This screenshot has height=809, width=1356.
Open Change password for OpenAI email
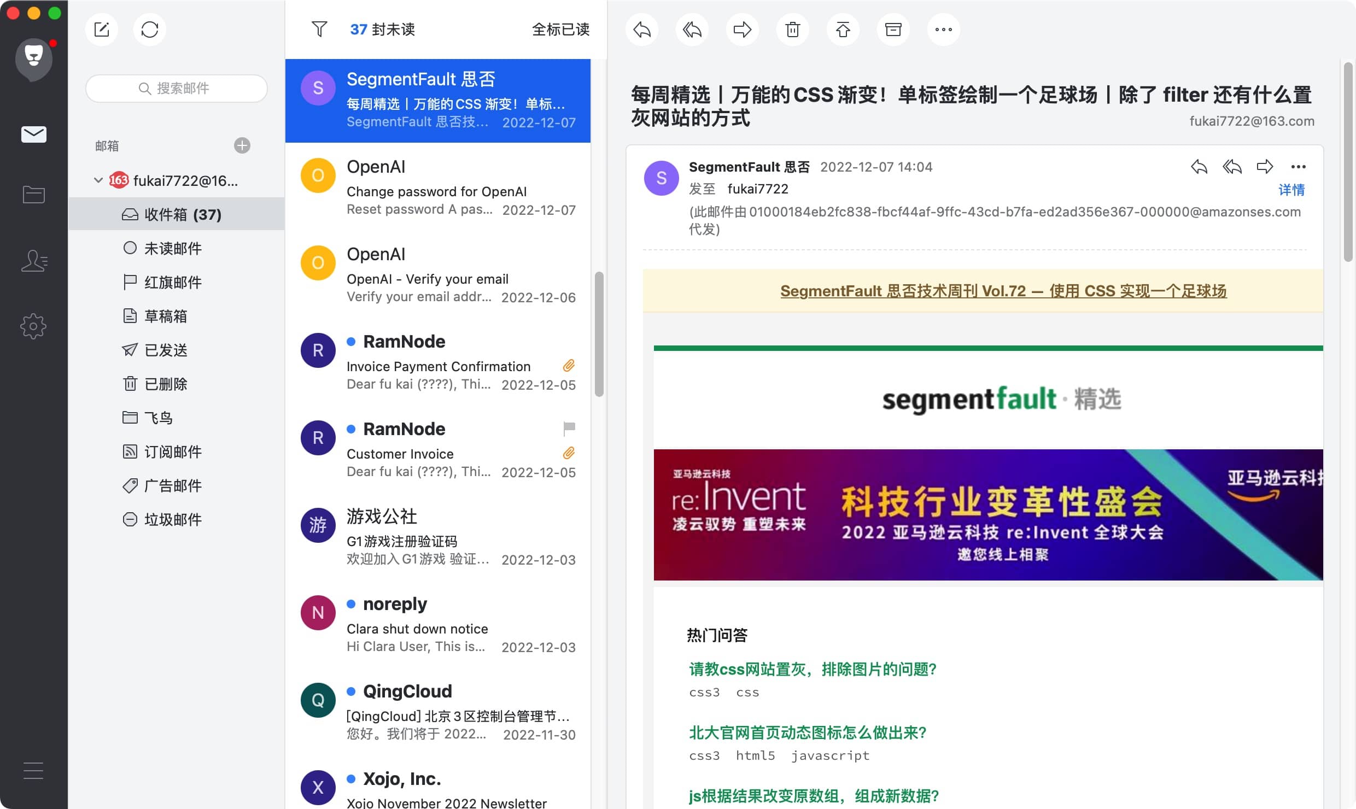coord(437,187)
